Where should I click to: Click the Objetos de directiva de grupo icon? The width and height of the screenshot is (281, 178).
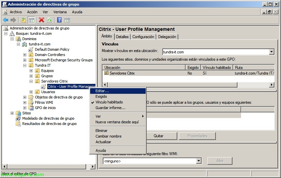point(31,97)
